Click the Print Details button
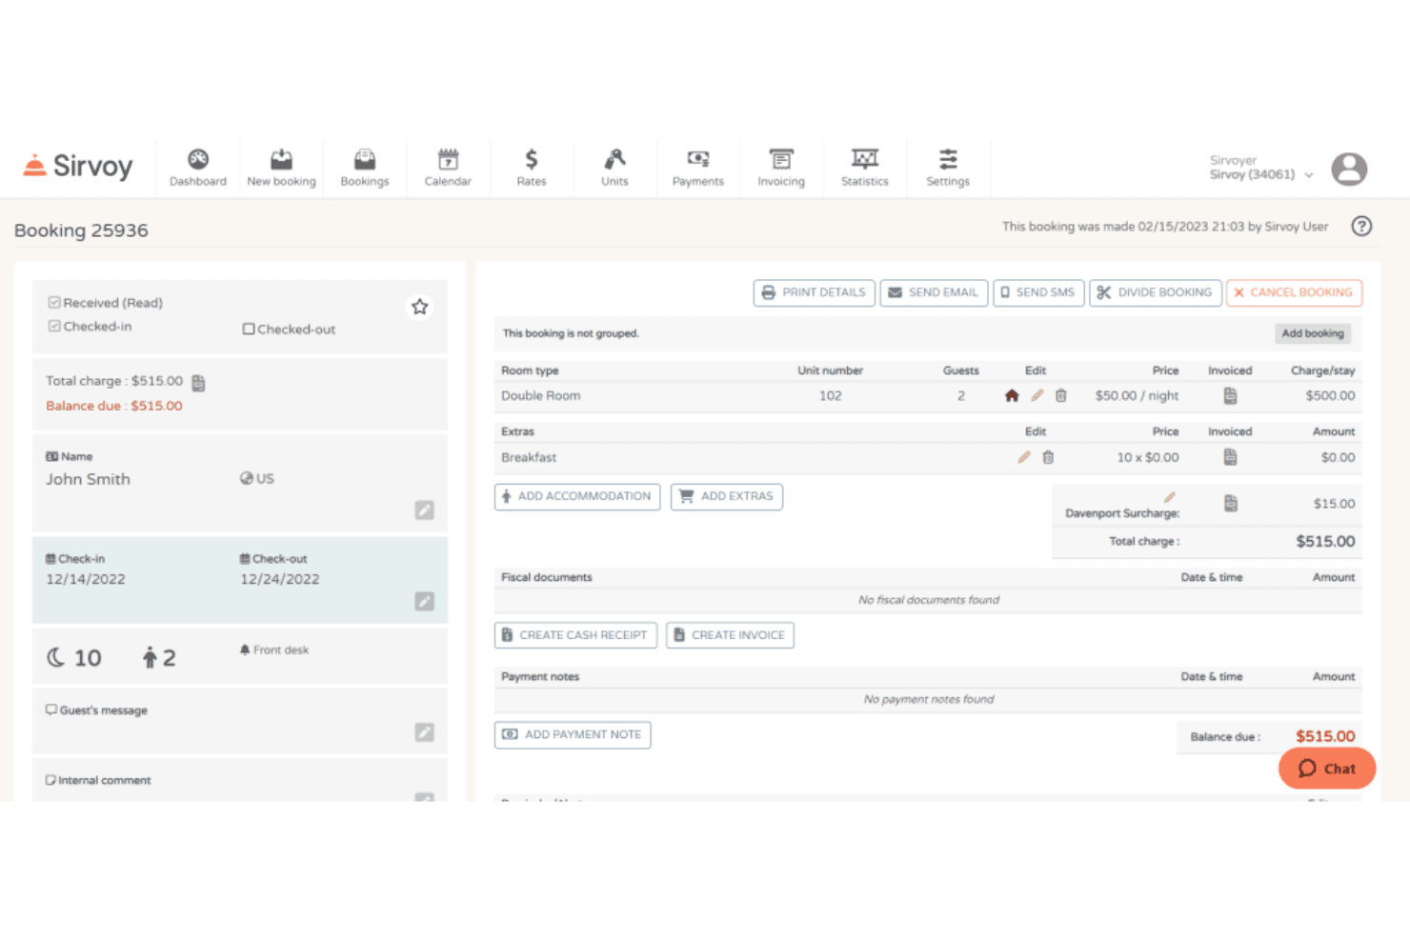Screen dimensions: 1410x940 pos(815,292)
